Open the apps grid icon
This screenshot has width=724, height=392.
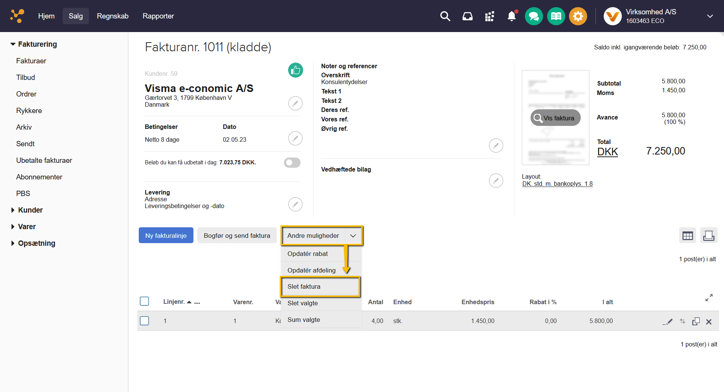489,16
